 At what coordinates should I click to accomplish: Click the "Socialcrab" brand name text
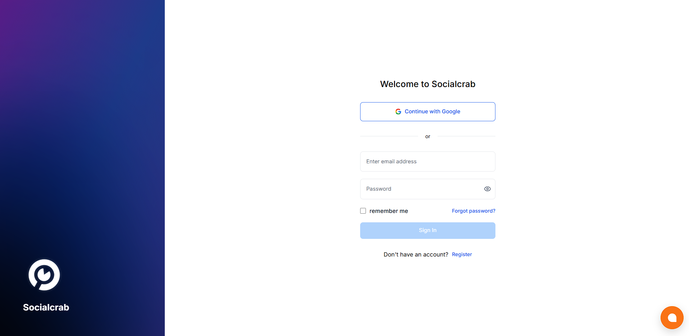(x=45, y=307)
